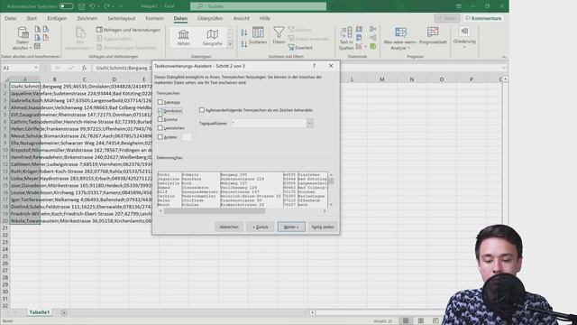Sort descending with the Z-A icon
Image resolution: width=577 pixels, height=325 pixels.
tap(244, 44)
